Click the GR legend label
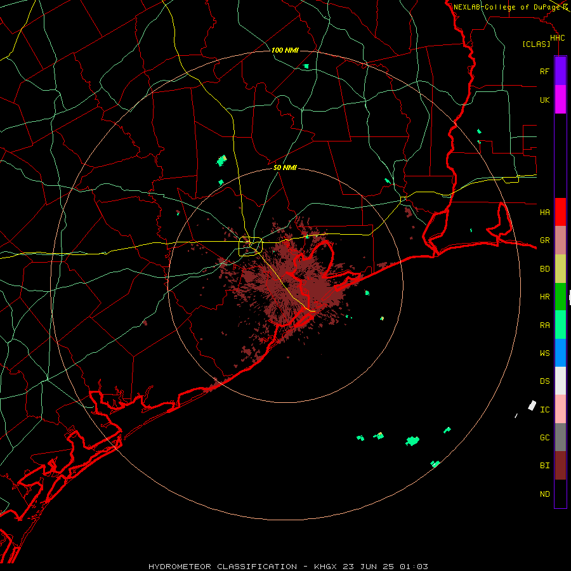Image resolution: width=571 pixels, height=571 pixels. pos(544,240)
